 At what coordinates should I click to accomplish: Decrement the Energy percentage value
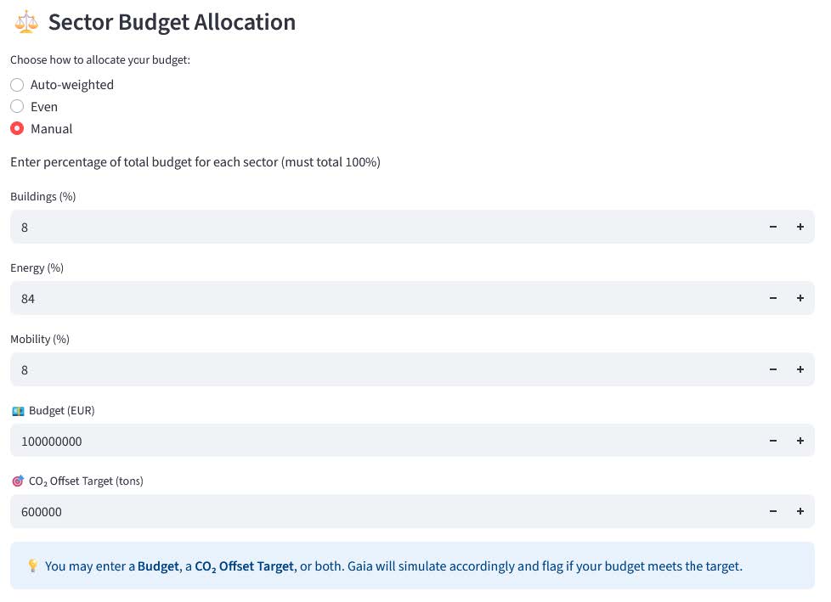(773, 299)
